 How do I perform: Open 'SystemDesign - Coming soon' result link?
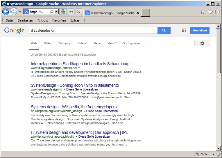(75, 85)
